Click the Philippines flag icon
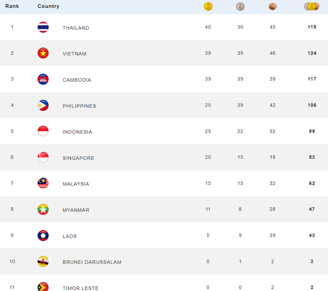Viewport: 328px width, 291px height. pyautogui.click(x=43, y=105)
